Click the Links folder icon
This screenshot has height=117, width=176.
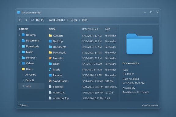point(50,64)
